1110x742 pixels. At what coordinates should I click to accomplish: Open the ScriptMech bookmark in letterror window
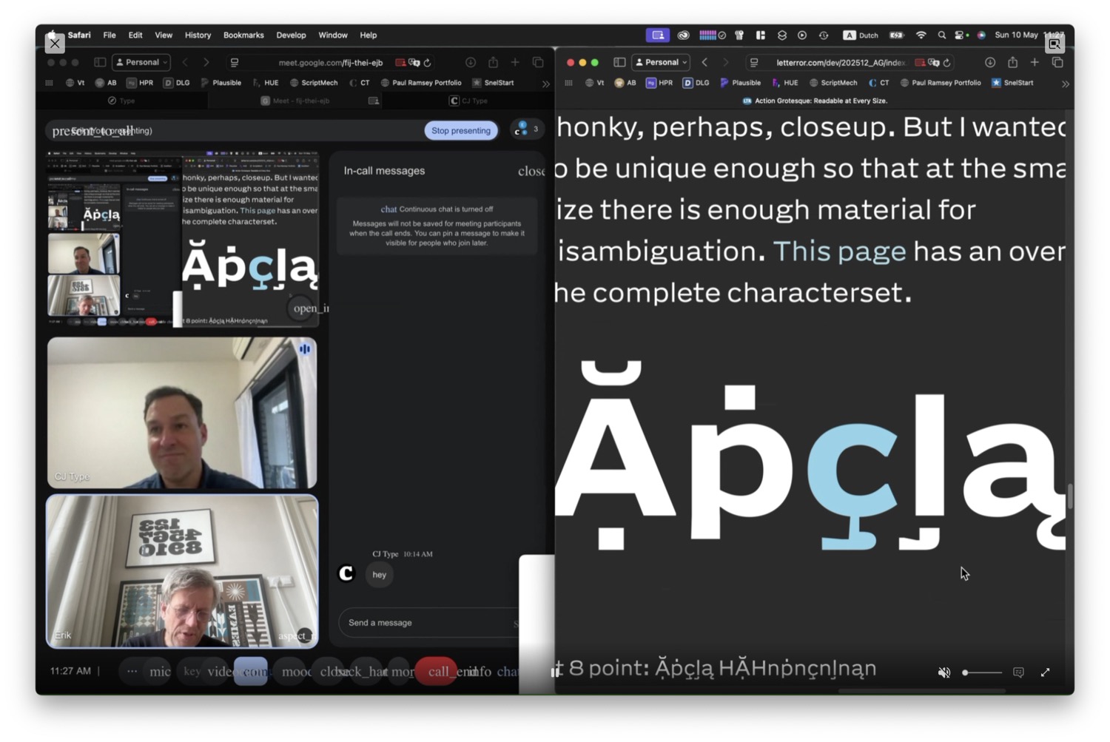click(x=834, y=83)
